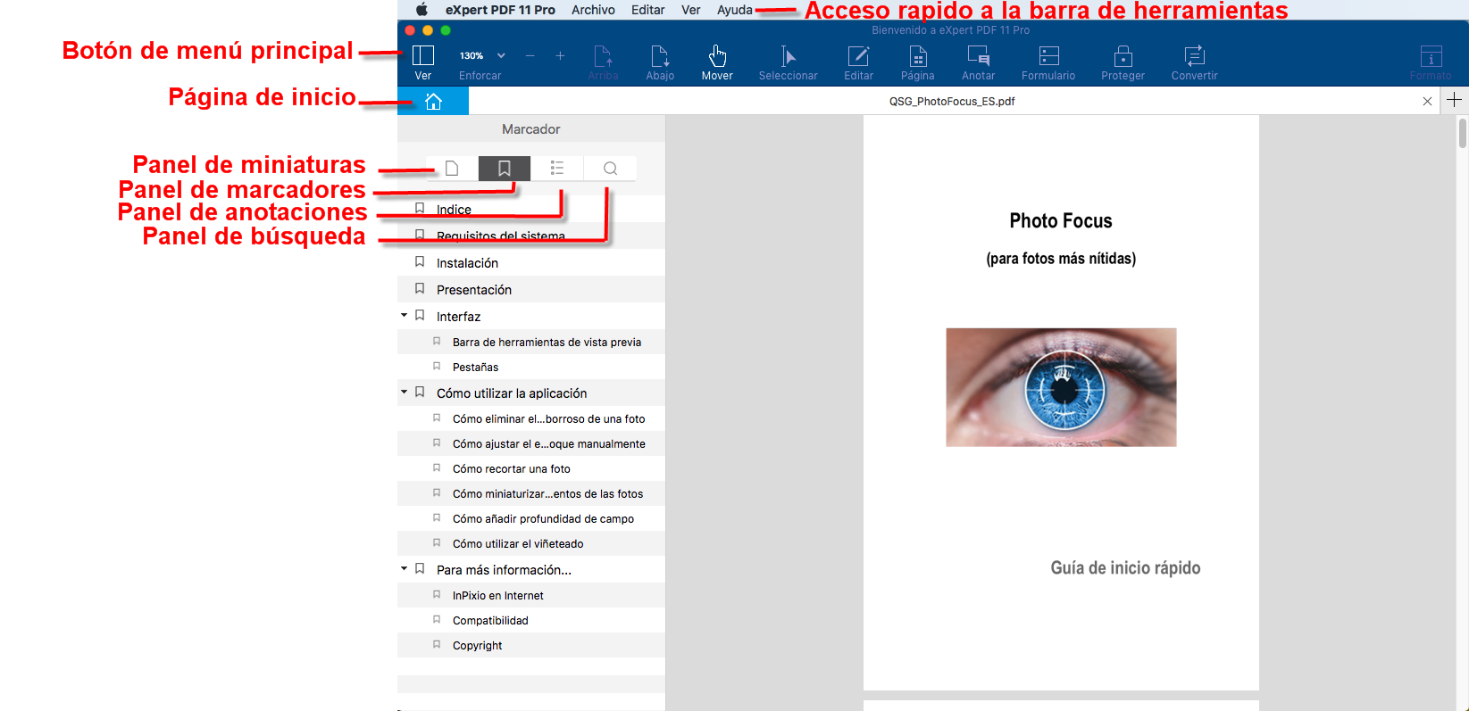Click the Enforcar zoom label
Image resolution: width=1469 pixels, height=711 pixels.
point(480,76)
